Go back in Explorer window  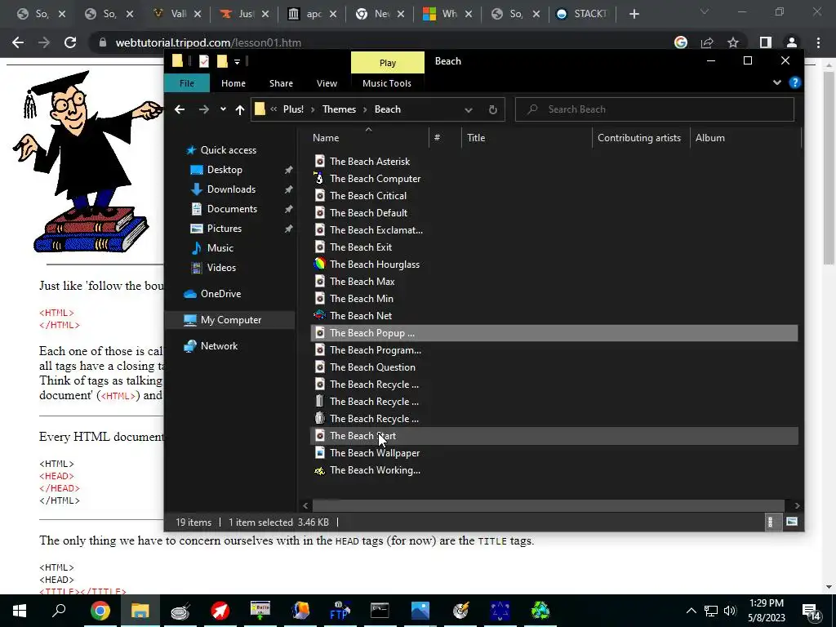click(x=180, y=109)
